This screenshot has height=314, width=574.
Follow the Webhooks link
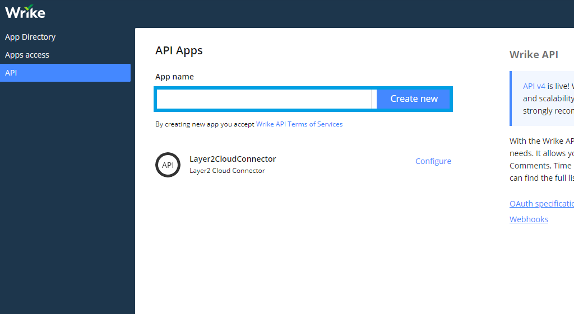[x=529, y=219]
